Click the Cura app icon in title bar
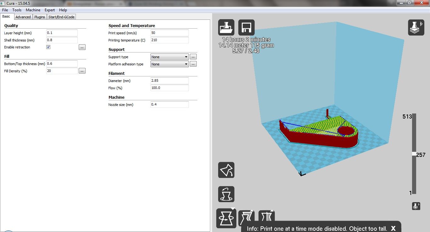This screenshot has width=430, height=232. coord(3,3)
